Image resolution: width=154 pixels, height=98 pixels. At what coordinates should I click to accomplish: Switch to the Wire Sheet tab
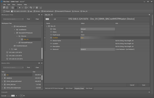(x=69, y=88)
